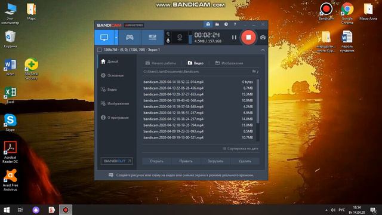Click the hint message at window bottom
This screenshot has width=382, height=215.
click(x=181, y=175)
